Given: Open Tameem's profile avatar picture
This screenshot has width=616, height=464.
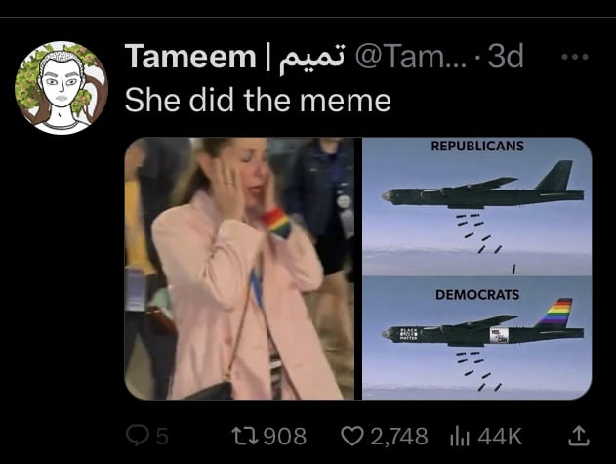Looking at the screenshot, I should 62,88.
